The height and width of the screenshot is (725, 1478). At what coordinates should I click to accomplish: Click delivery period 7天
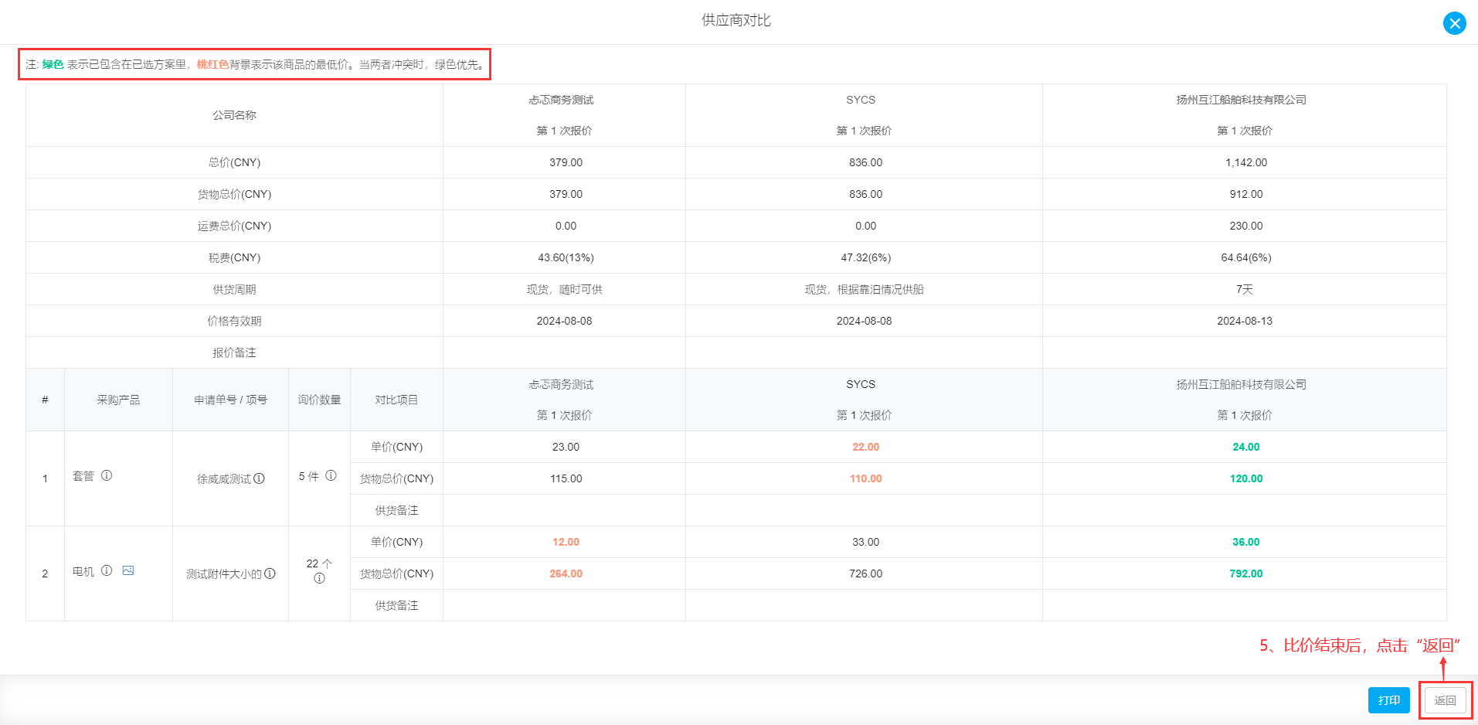pos(1244,289)
